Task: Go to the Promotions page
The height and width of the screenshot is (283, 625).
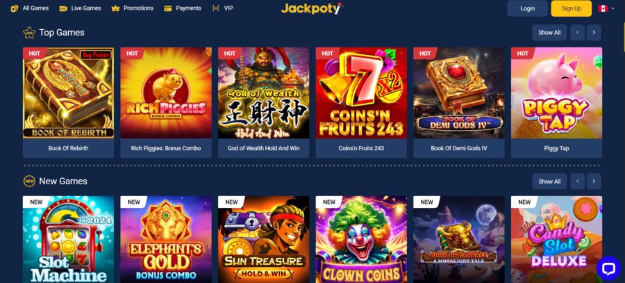Action: [133, 8]
